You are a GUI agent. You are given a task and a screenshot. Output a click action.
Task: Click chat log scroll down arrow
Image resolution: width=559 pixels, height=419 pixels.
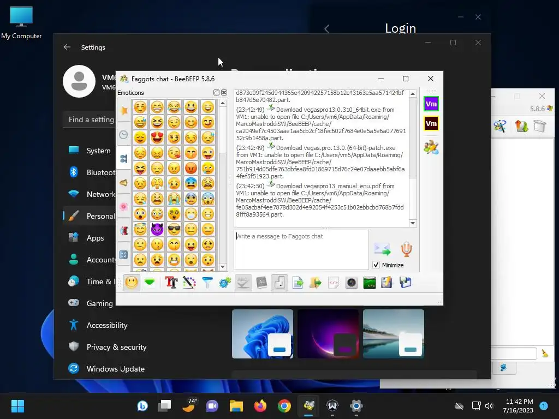(413, 223)
